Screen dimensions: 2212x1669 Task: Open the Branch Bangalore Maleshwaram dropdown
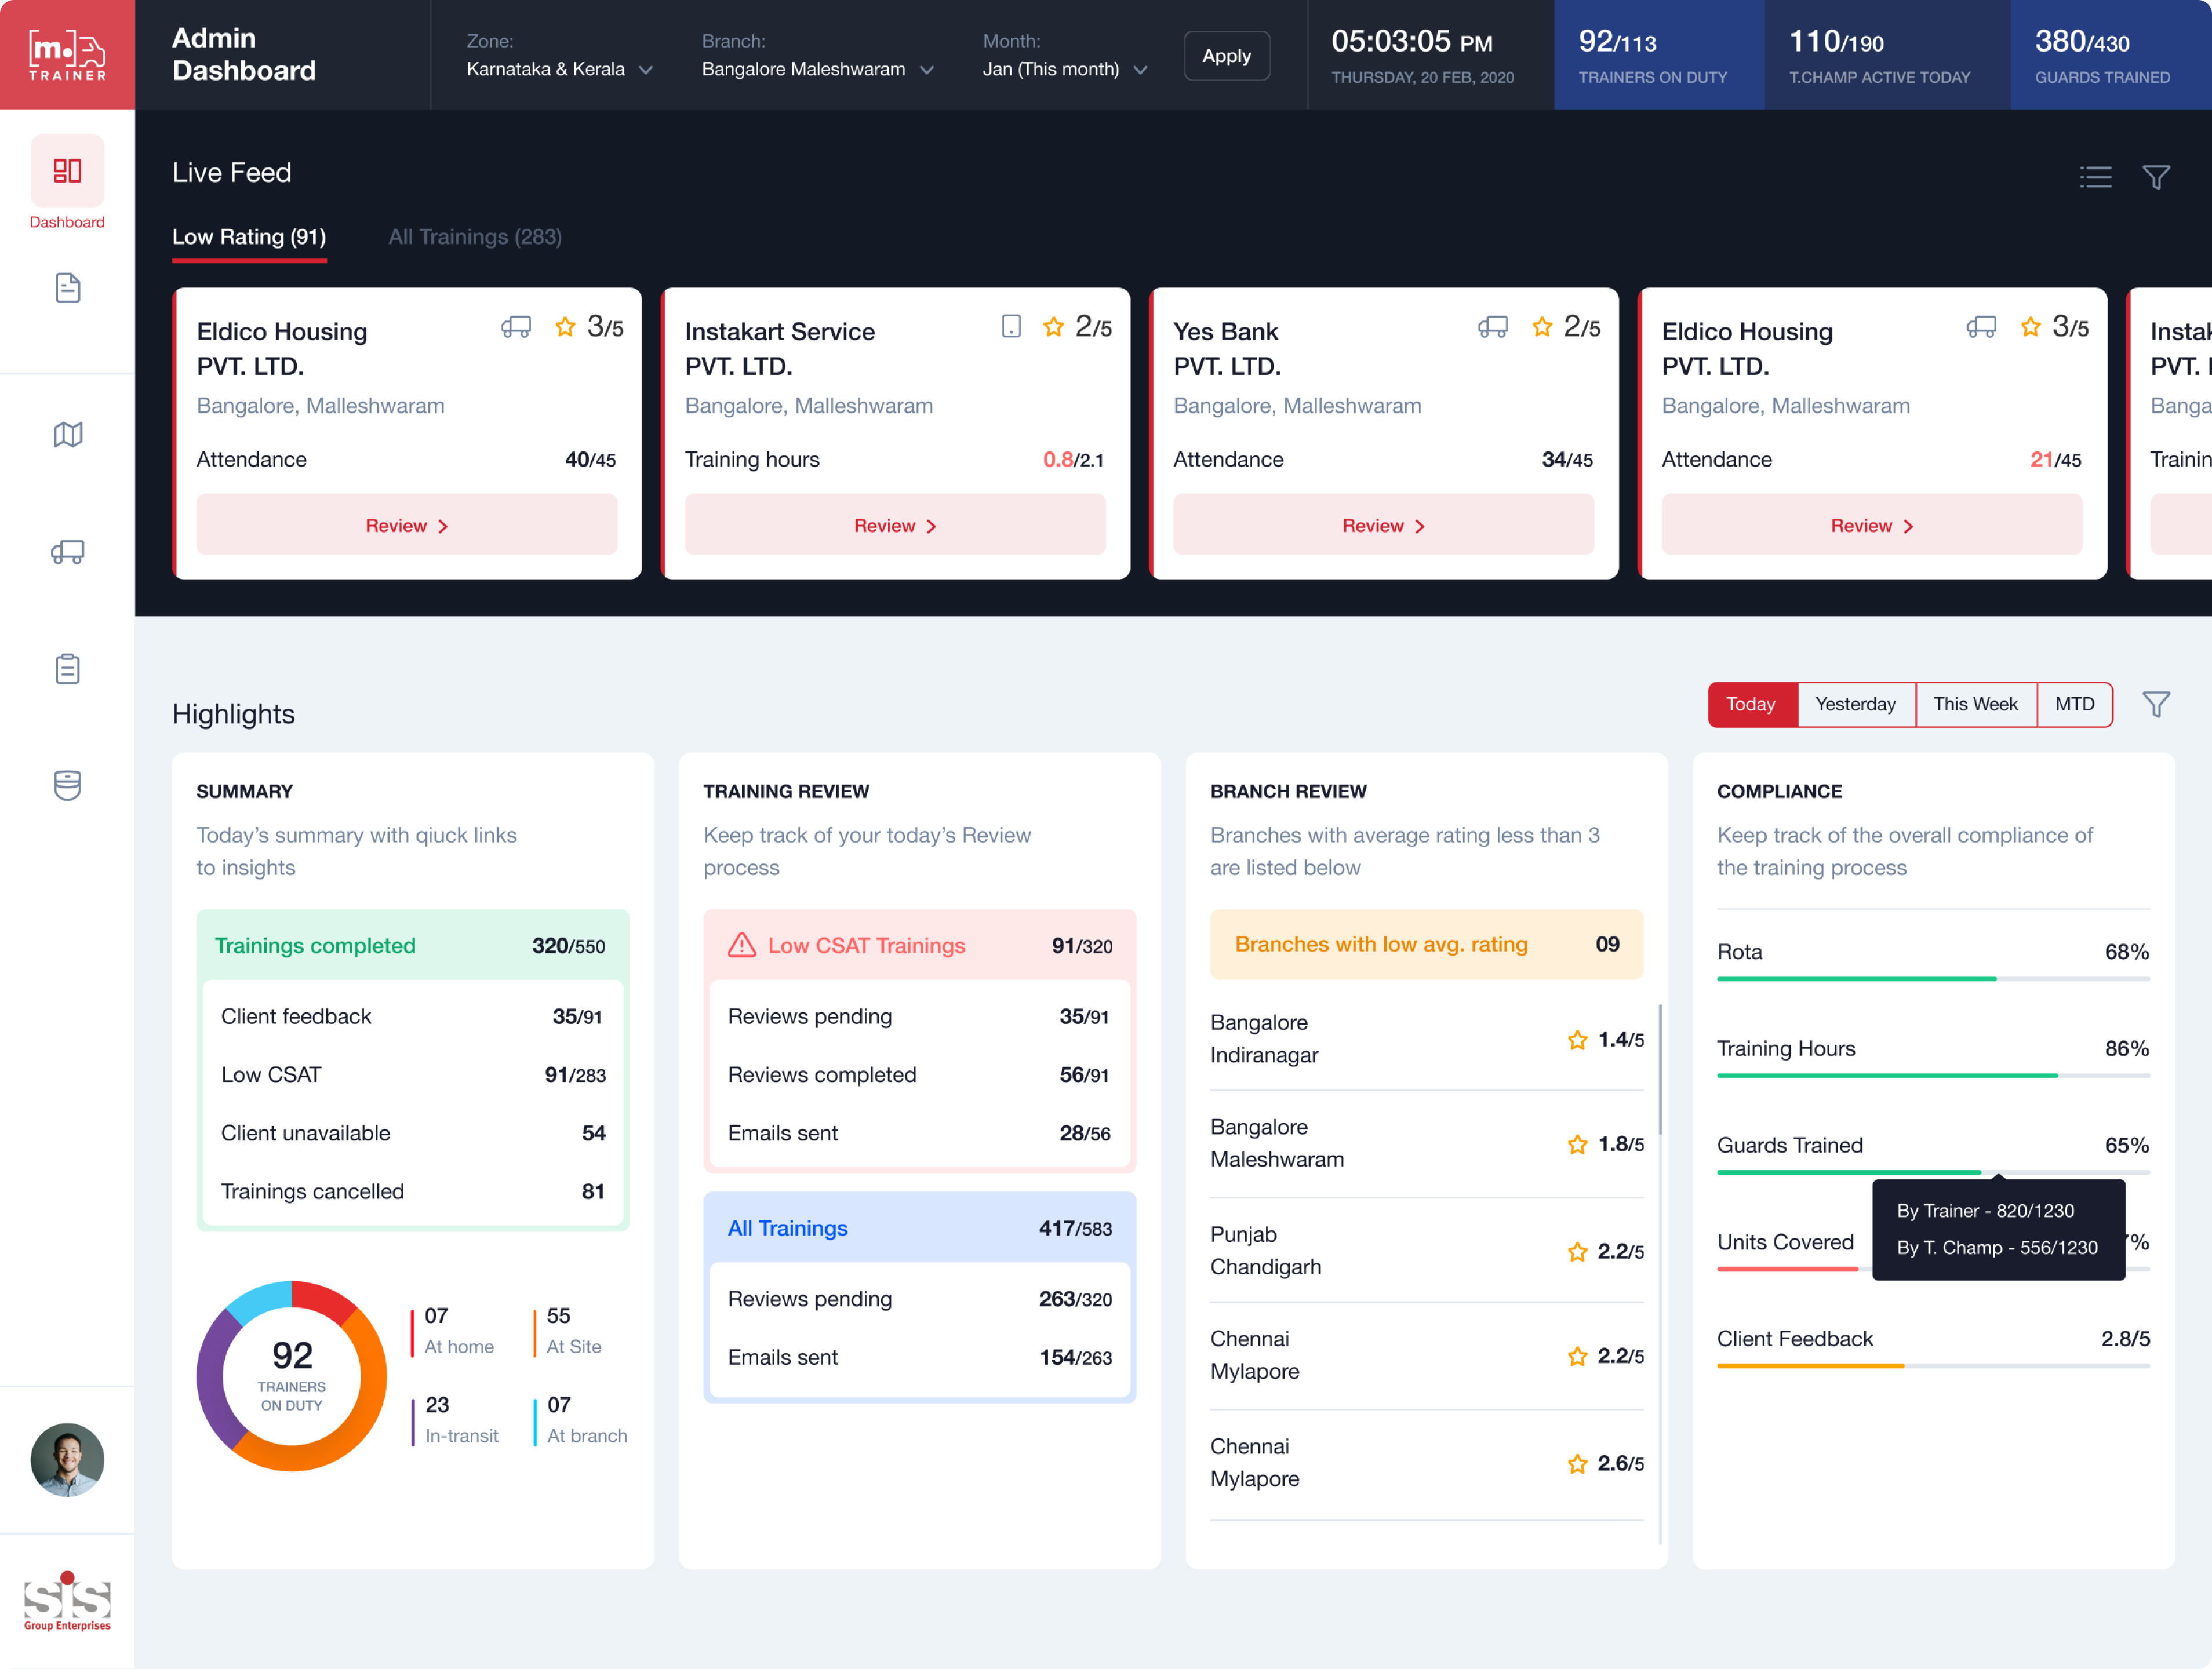pyautogui.click(x=817, y=69)
